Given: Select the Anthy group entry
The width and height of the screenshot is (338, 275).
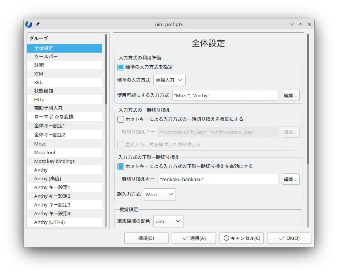Looking at the screenshot, I should [x=64, y=170].
